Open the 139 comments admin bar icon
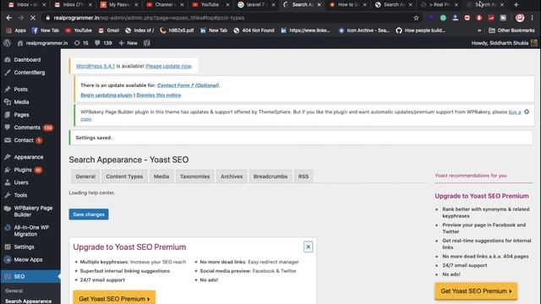The height and width of the screenshot is (304, 541). [x=103, y=43]
